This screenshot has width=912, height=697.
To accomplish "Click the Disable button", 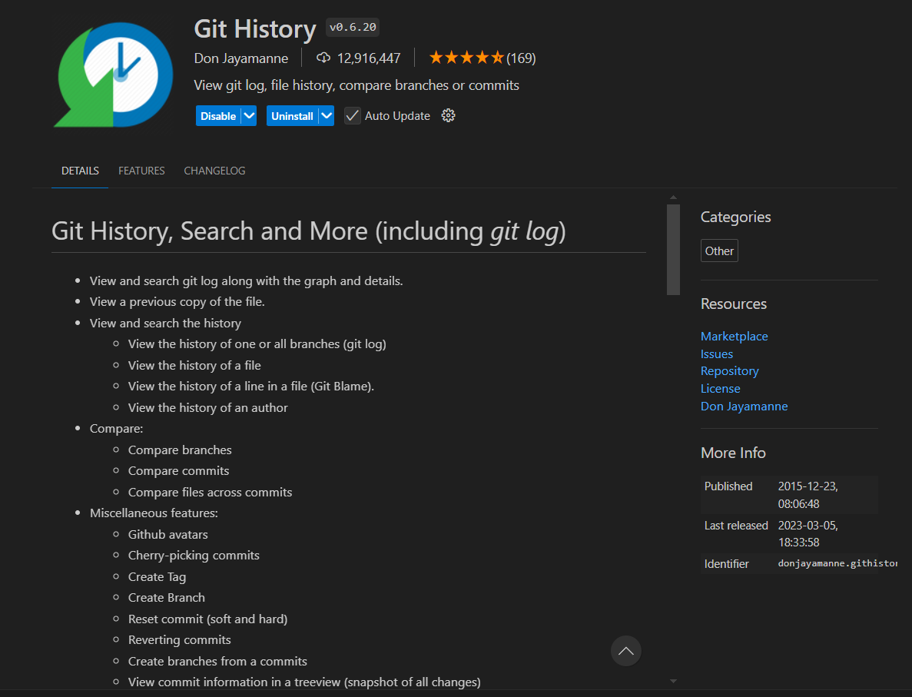I will point(219,116).
